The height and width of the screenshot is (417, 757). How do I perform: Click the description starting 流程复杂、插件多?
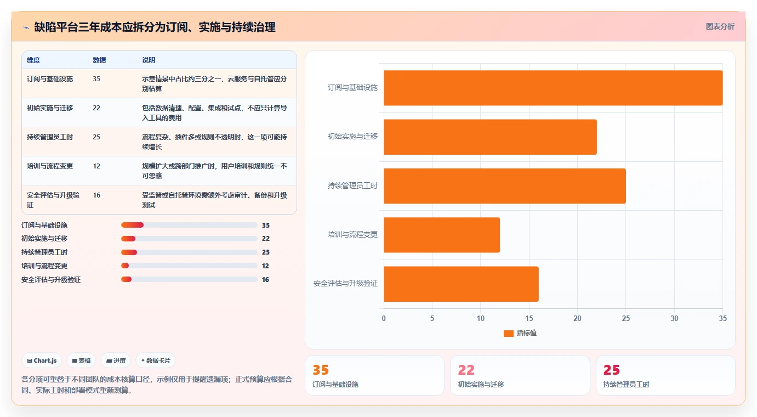[x=214, y=142]
